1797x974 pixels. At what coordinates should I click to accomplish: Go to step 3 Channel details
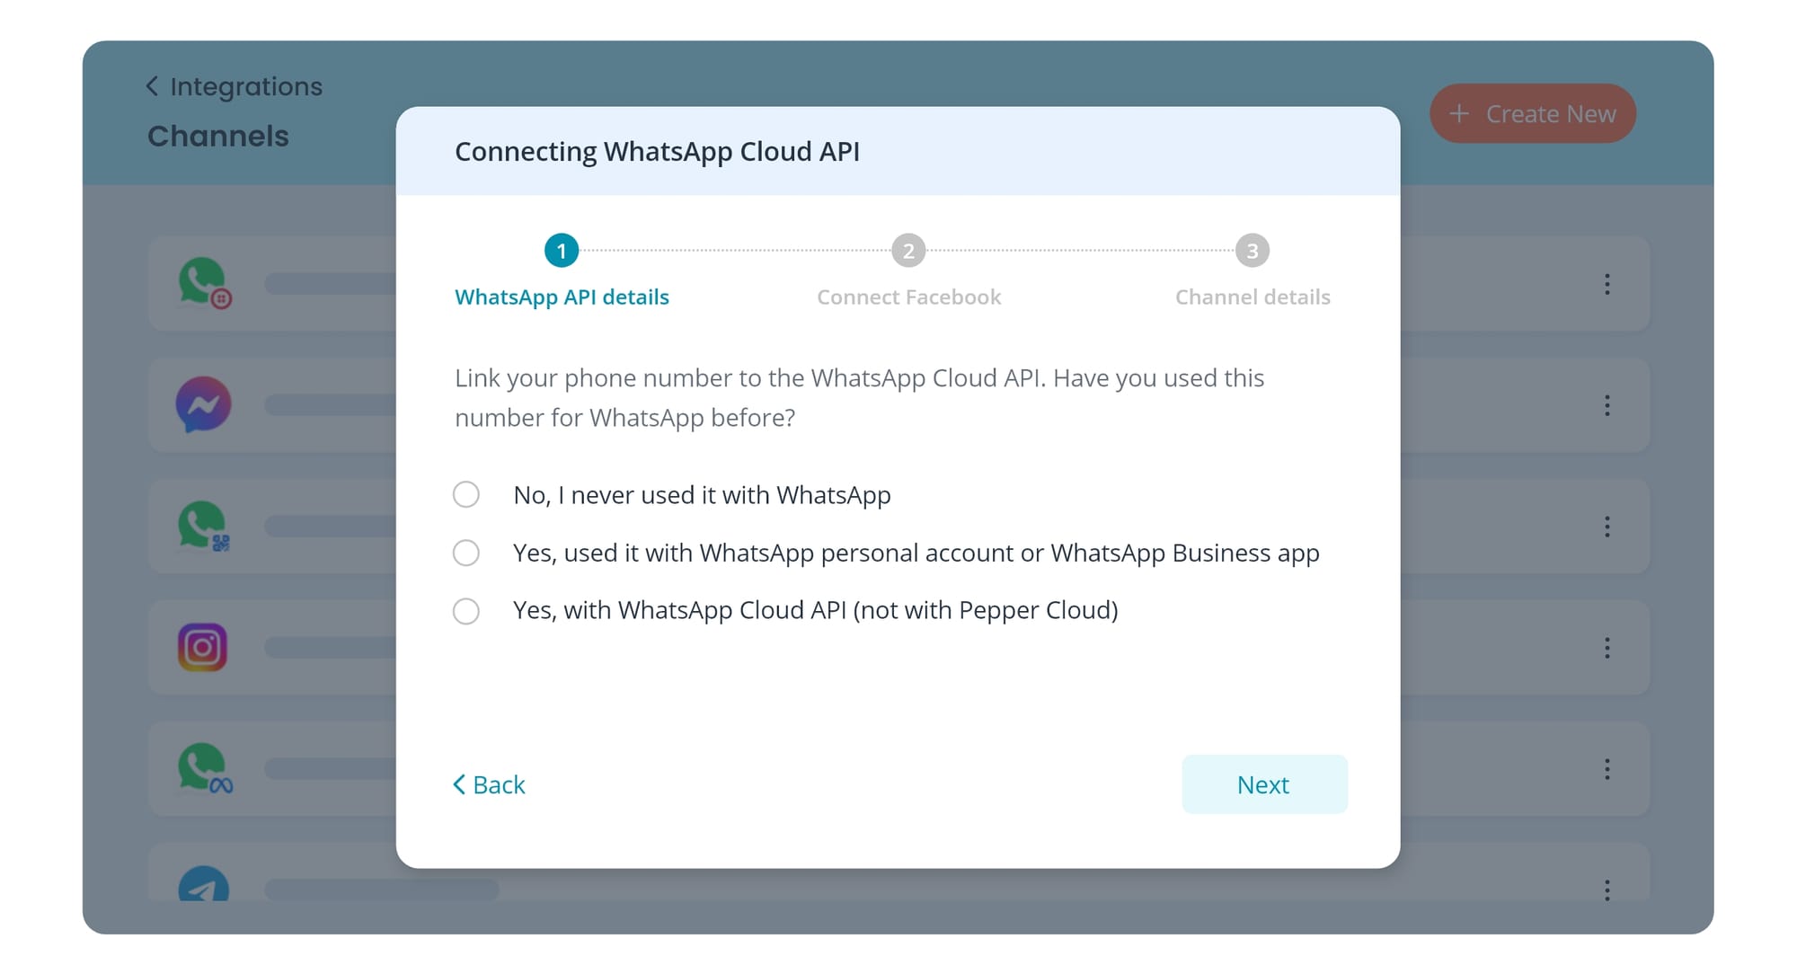(1252, 251)
